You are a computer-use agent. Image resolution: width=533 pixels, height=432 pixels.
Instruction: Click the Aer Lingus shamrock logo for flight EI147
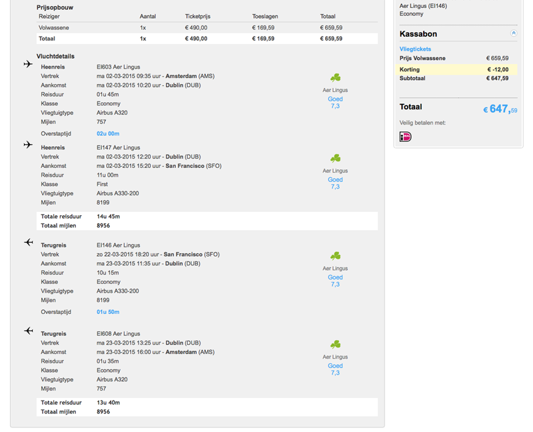click(335, 159)
